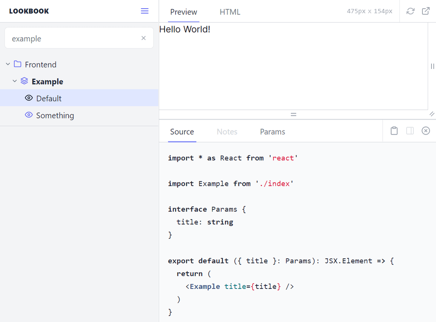Click the eye icon next to Something
The width and height of the screenshot is (436, 322).
click(29, 115)
